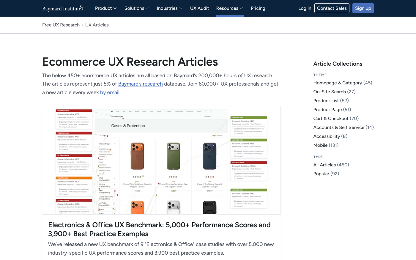Navigate to Free UX Research breadcrumb
The width and height of the screenshot is (416, 260).
61,25
